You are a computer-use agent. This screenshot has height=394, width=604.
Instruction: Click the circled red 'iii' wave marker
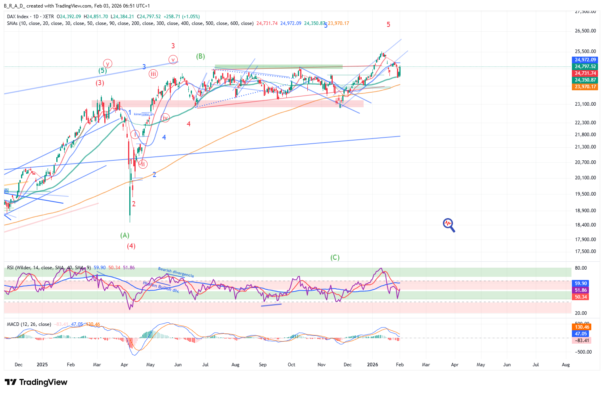click(153, 74)
